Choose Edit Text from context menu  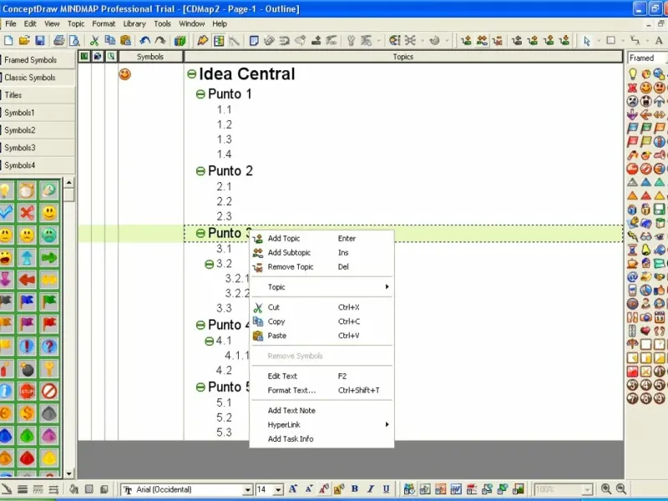pos(321,377)
